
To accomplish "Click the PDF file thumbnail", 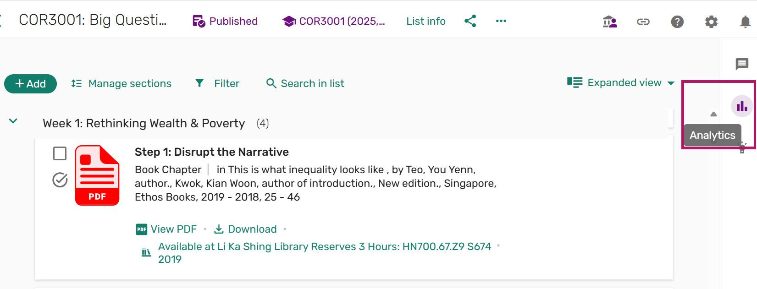I will (x=97, y=175).
